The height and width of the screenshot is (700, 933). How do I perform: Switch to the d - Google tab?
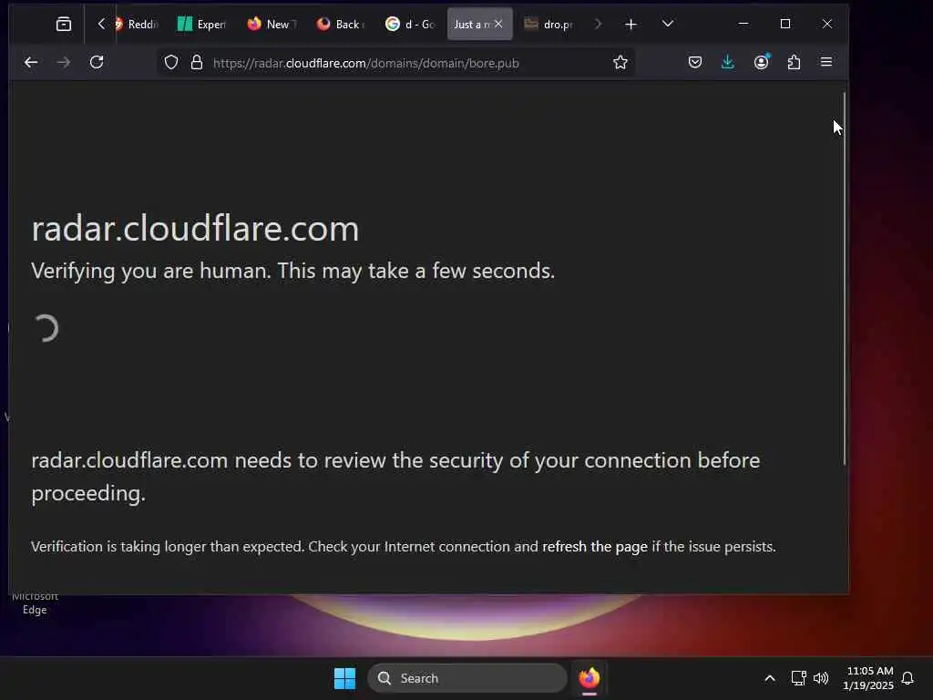point(410,24)
